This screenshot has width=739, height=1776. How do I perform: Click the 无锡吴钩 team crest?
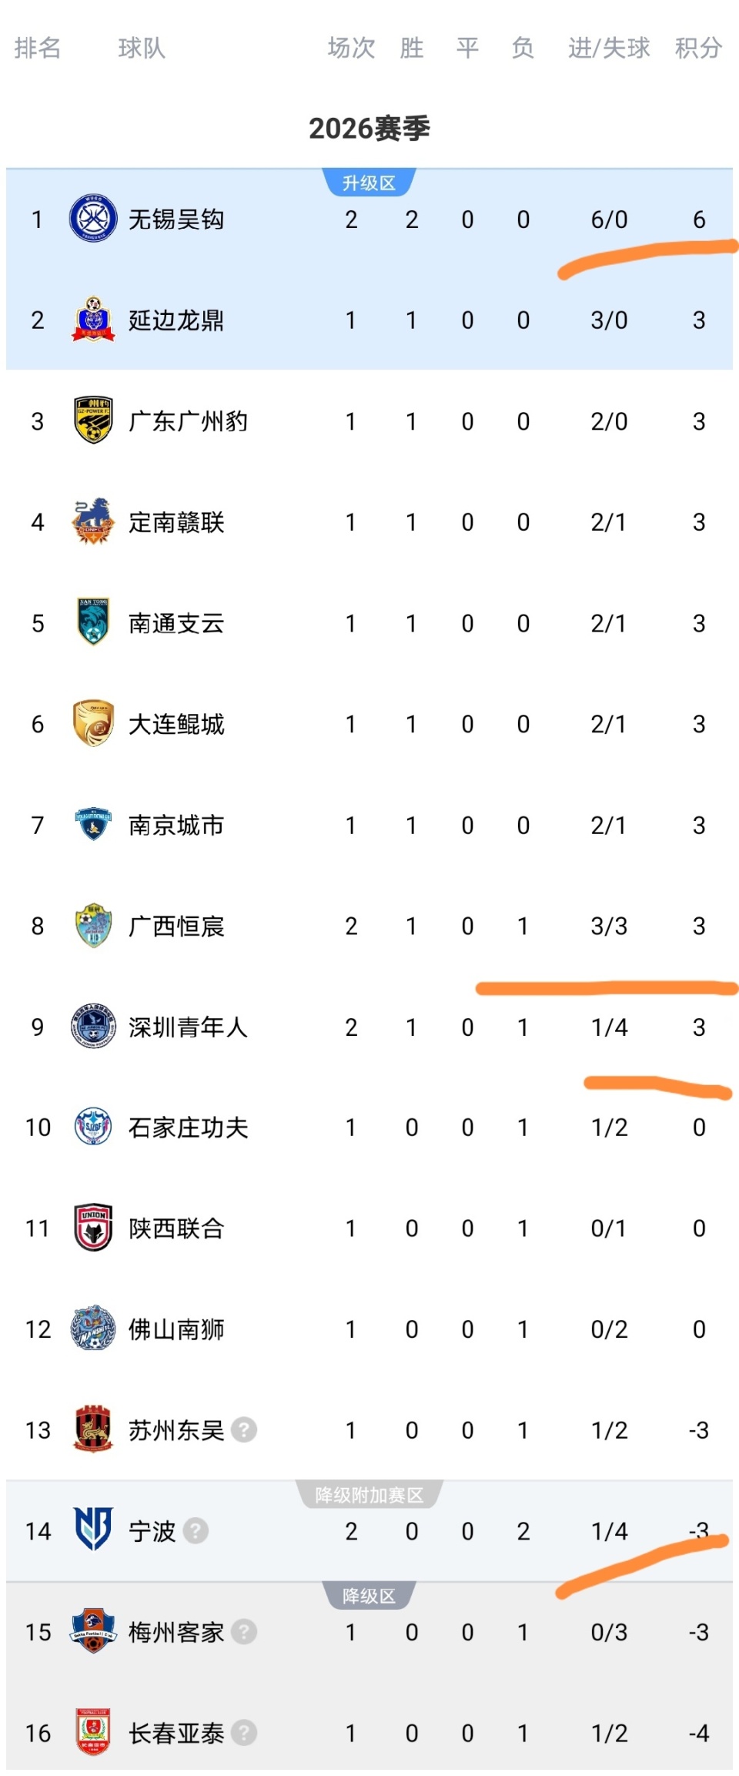click(93, 219)
